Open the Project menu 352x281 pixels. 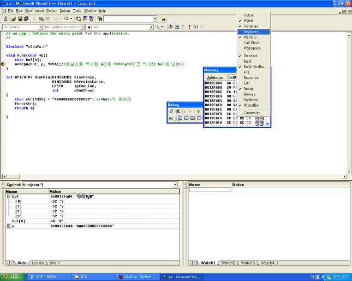click(52, 11)
